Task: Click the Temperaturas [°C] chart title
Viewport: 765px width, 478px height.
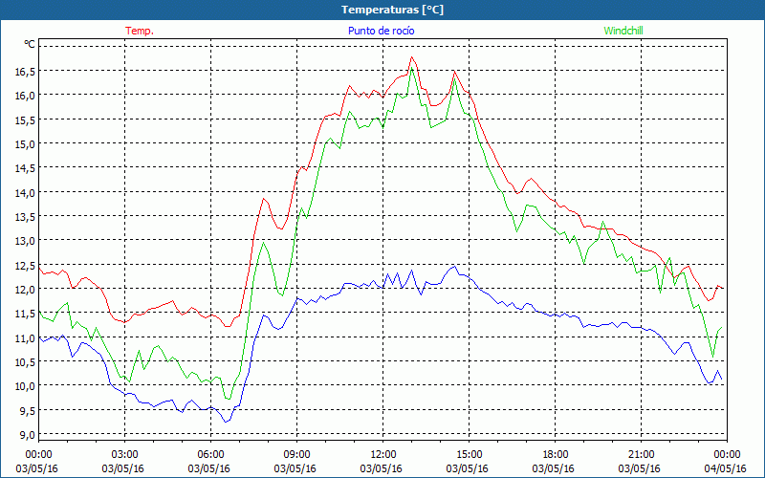Action: click(x=392, y=10)
